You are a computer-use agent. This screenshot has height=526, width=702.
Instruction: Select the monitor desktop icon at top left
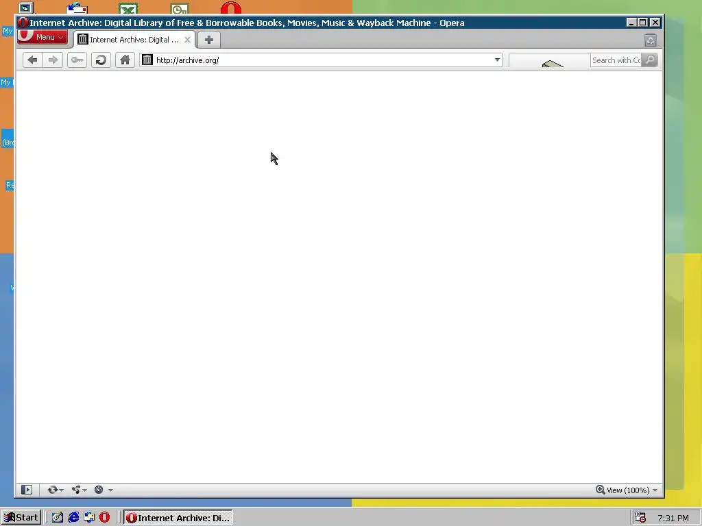coord(26,8)
